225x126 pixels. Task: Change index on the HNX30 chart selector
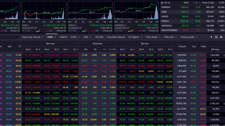coord(73,25)
